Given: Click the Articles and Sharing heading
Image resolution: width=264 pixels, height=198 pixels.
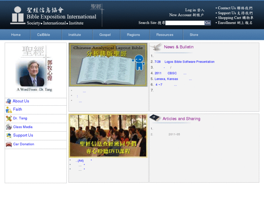Looking at the screenshot, I should [181, 119].
